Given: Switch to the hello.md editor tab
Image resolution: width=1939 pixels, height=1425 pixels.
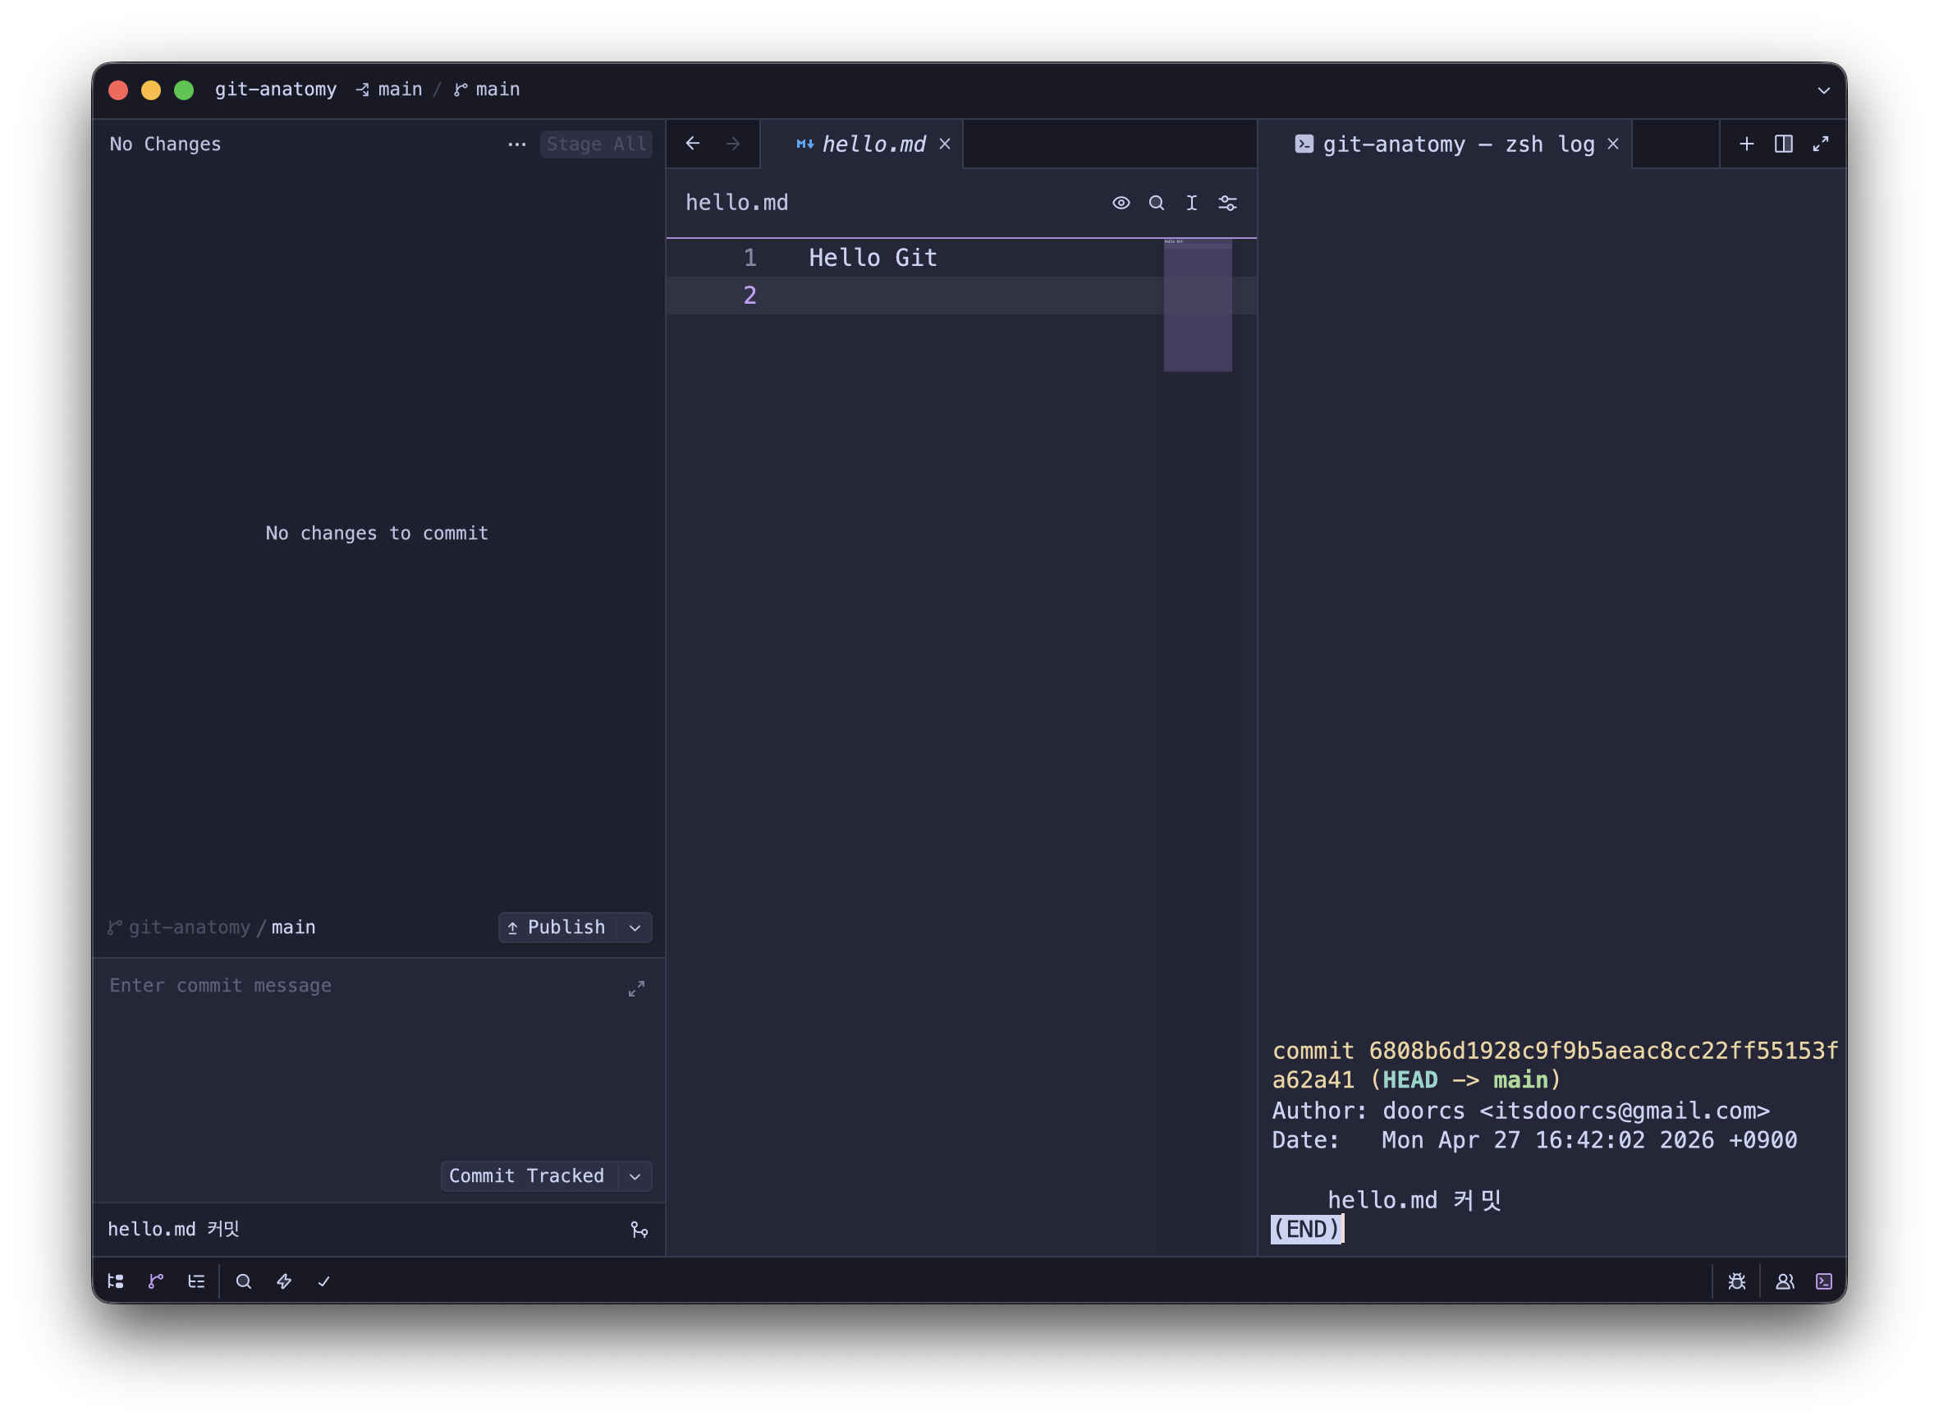Looking at the screenshot, I should pos(872,144).
